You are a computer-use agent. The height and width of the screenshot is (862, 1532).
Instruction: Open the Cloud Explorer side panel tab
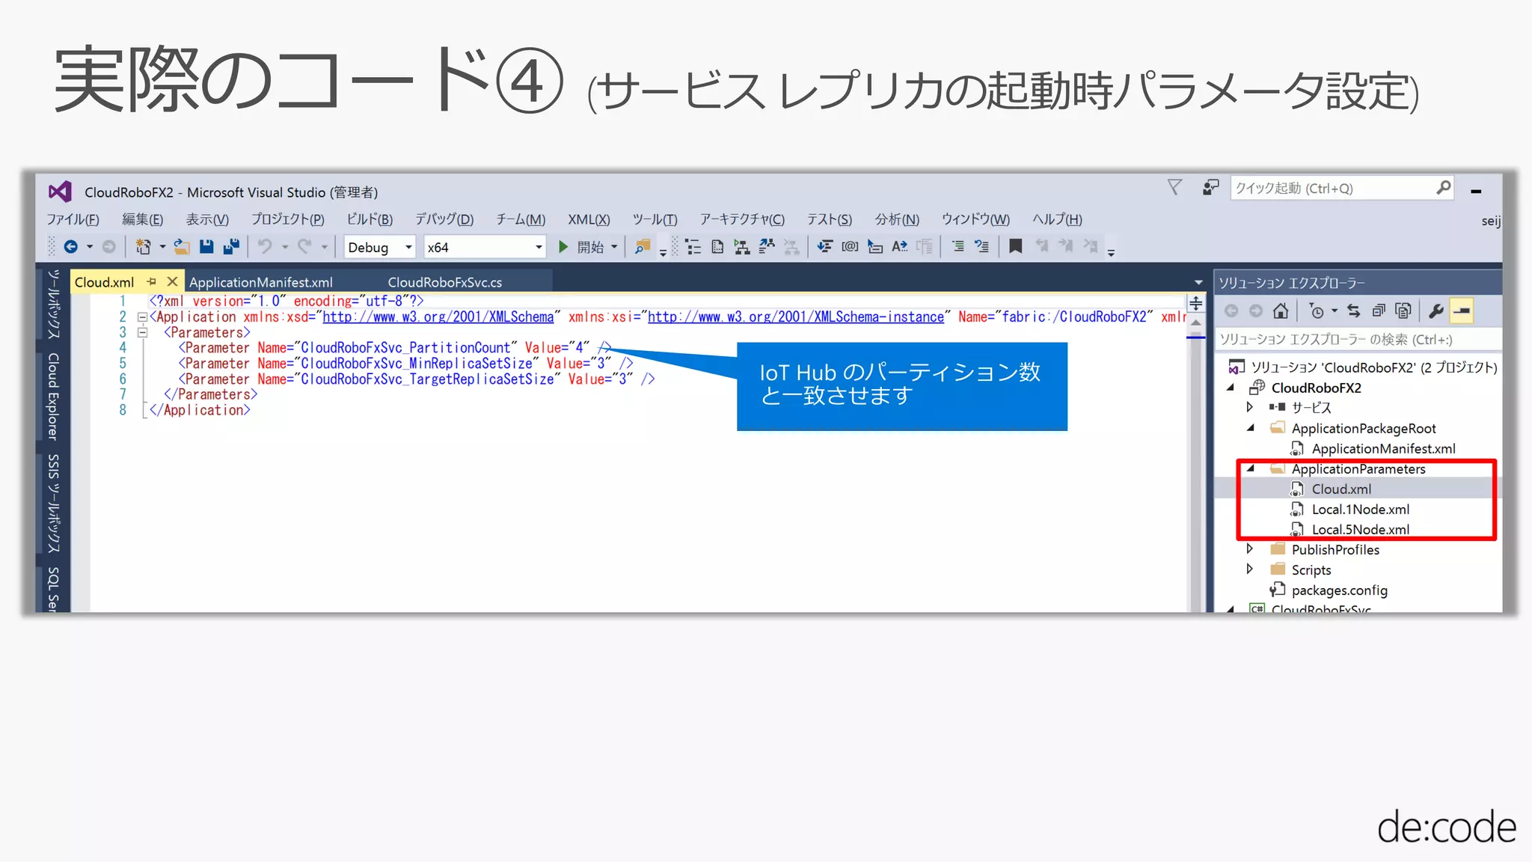[x=53, y=397]
